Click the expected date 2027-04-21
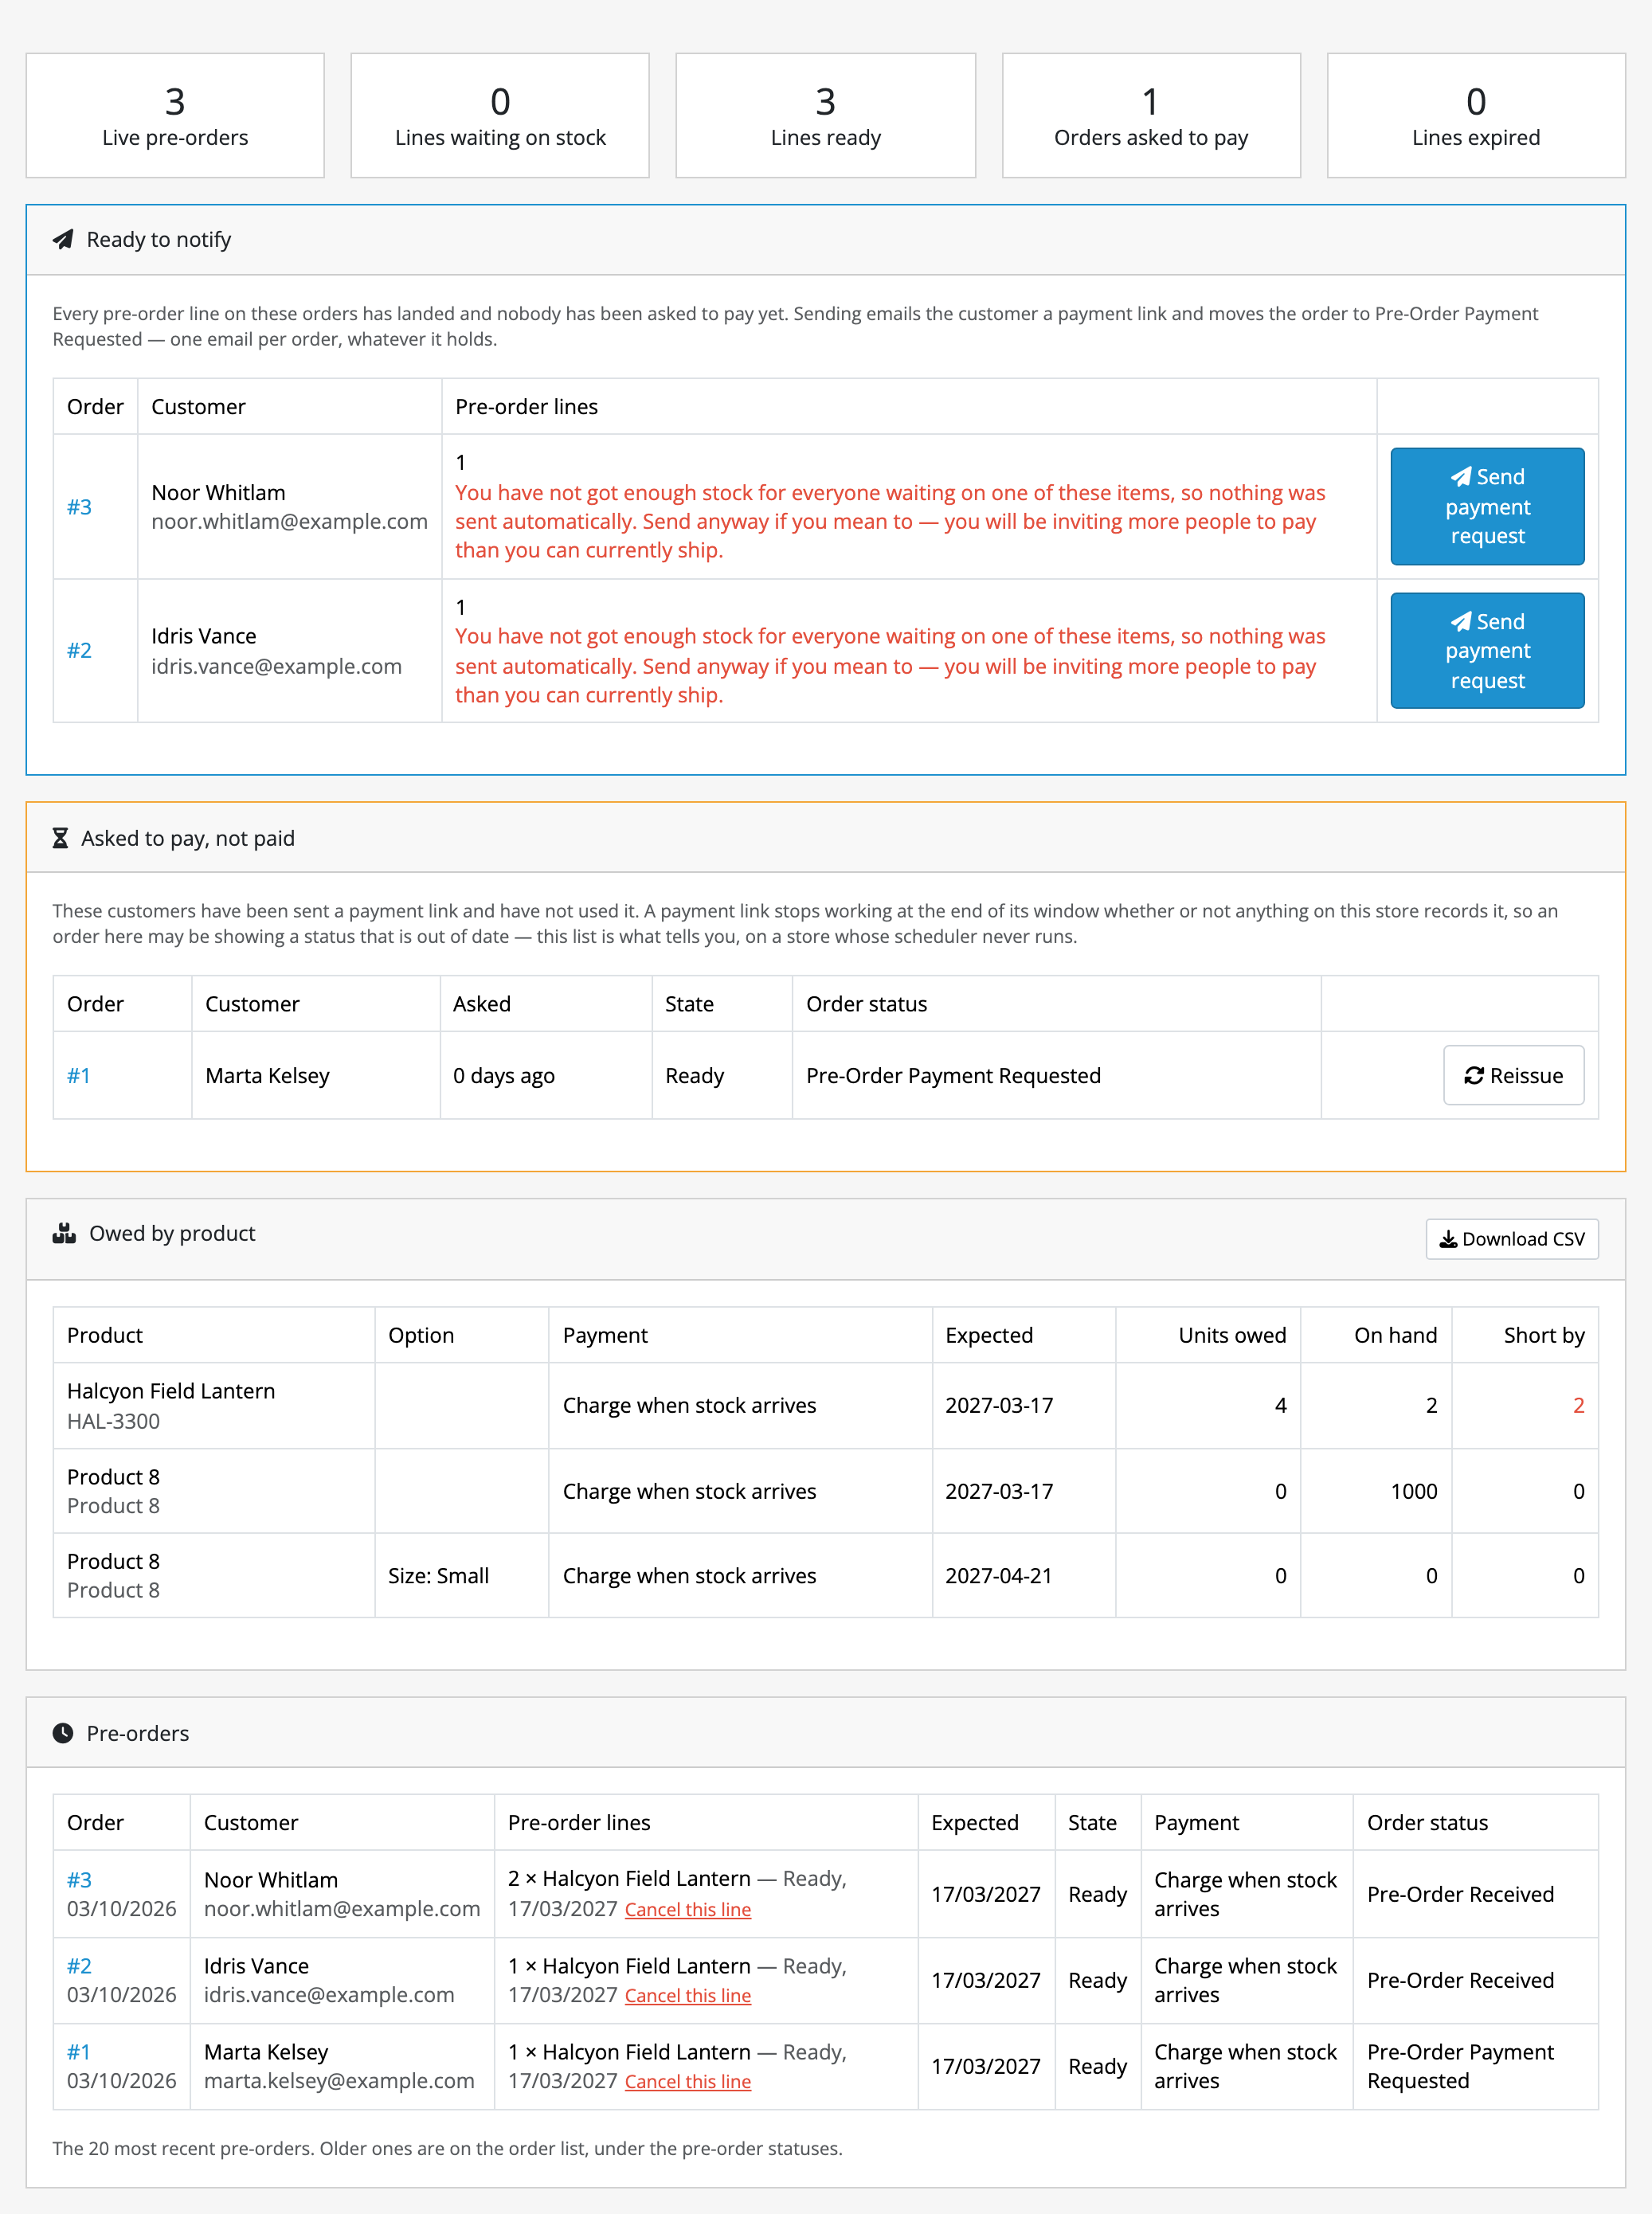 pos(999,1576)
